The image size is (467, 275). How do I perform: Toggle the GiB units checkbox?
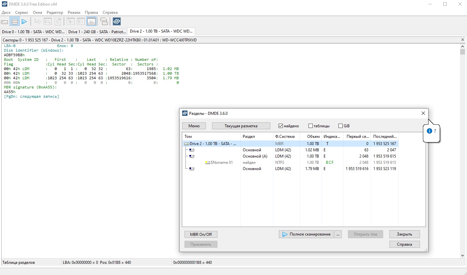tap(340, 126)
